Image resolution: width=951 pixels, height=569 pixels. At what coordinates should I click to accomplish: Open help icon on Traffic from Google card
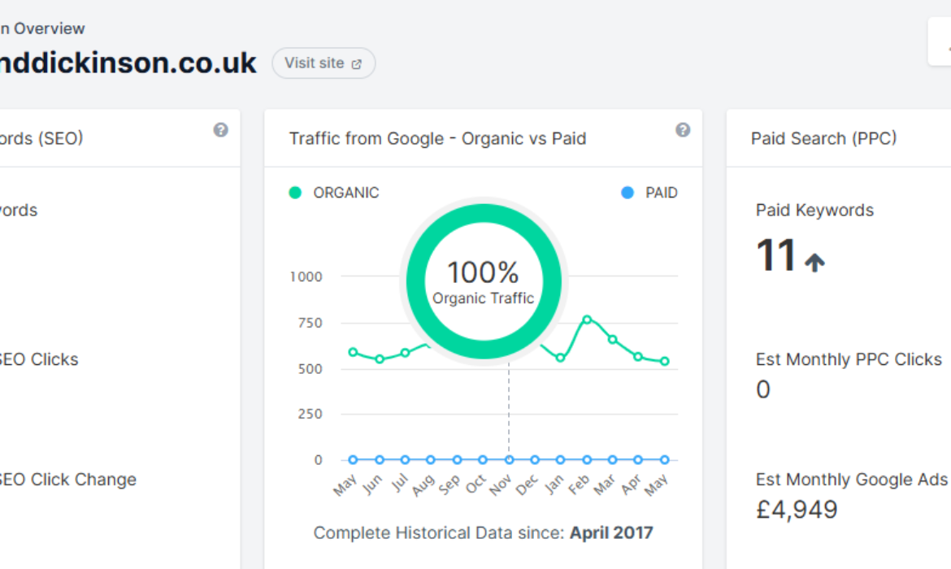point(683,130)
